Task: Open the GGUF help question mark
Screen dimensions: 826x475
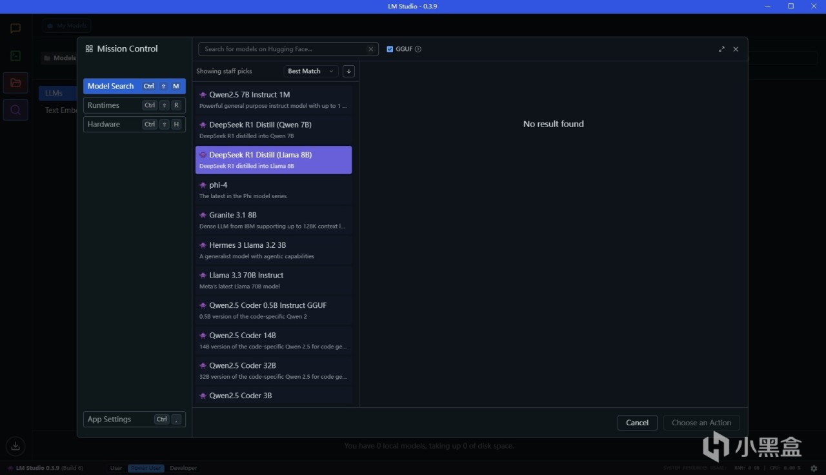Action: (418, 49)
